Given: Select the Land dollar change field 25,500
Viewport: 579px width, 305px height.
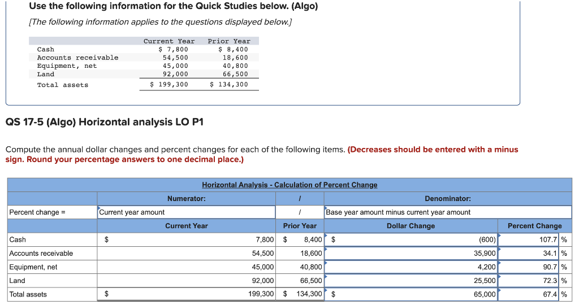Looking at the screenshot, I should tap(411, 281).
